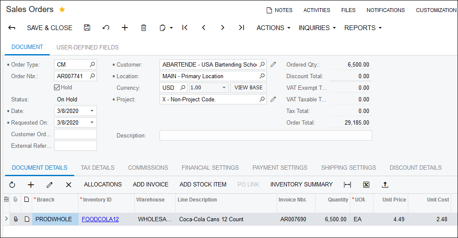Open the Reports dropdown menu
This screenshot has height=238, width=458.
[x=363, y=27]
